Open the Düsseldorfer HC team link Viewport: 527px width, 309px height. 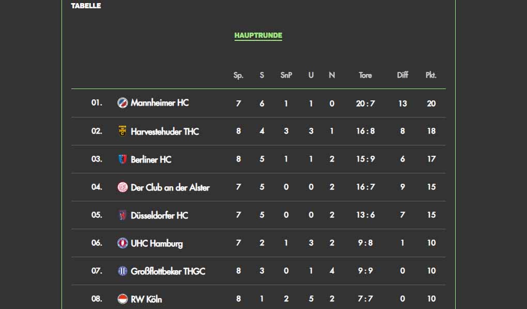pos(160,215)
